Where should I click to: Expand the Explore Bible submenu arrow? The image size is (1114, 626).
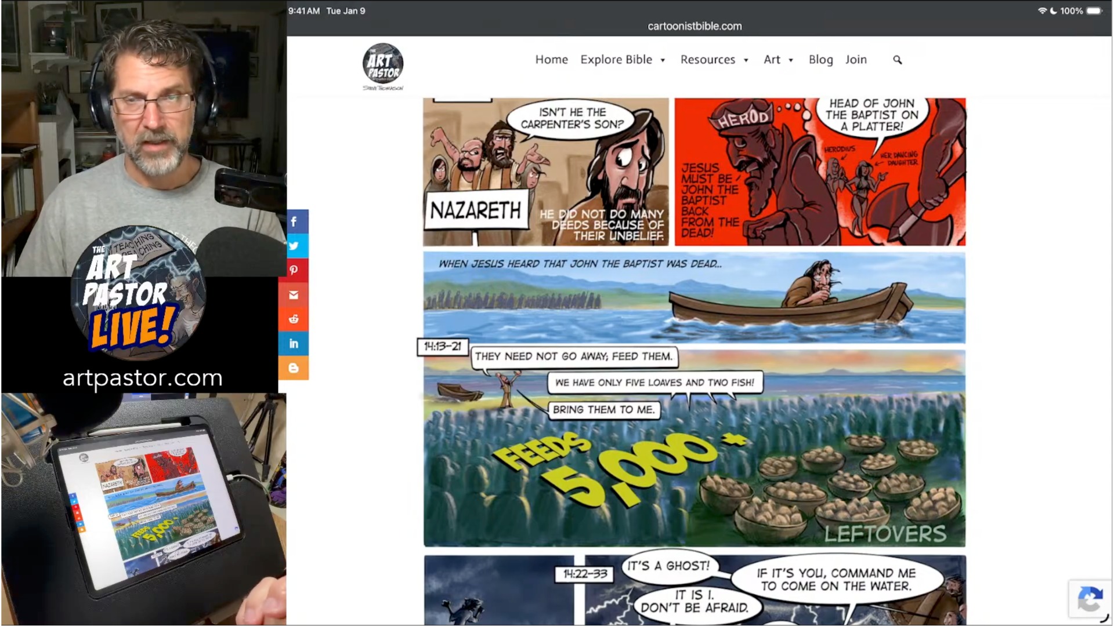pyautogui.click(x=663, y=60)
